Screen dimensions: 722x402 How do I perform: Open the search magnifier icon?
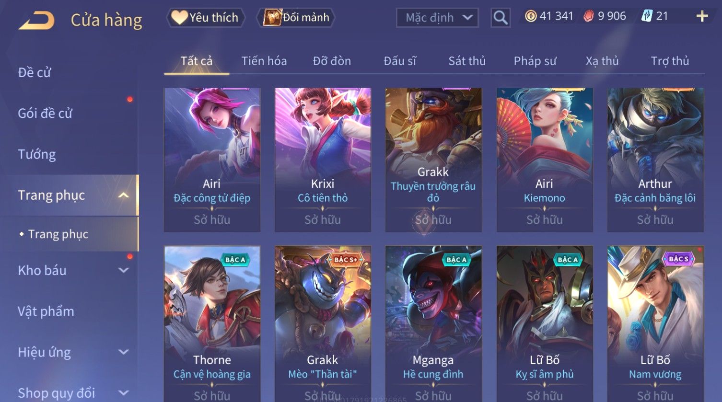tap(501, 18)
